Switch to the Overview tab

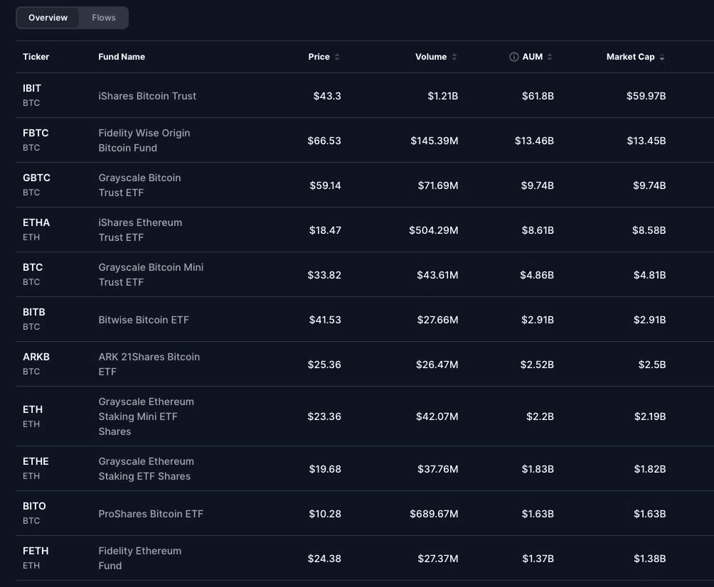[x=48, y=18]
